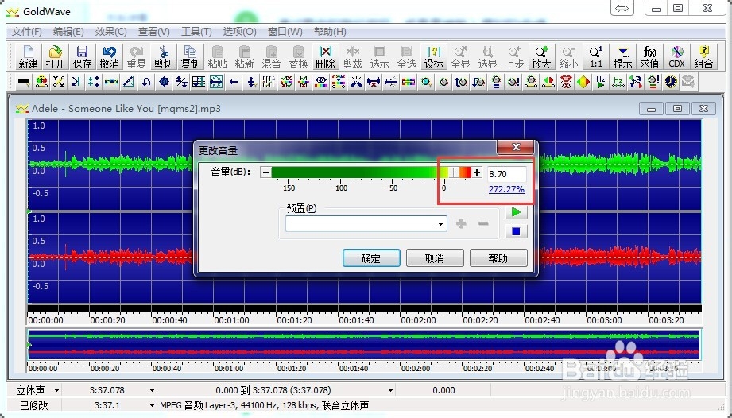Click the 删除 (Delete) toolbar icon
732x418 pixels.
tap(326, 57)
